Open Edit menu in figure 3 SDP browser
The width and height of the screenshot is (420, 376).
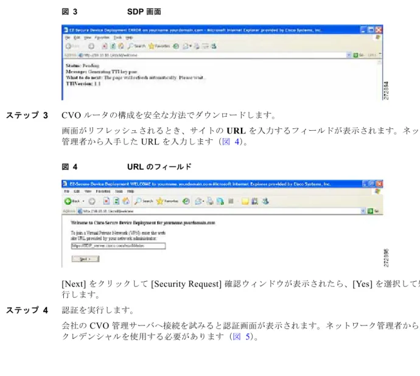[x=77, y=38]
